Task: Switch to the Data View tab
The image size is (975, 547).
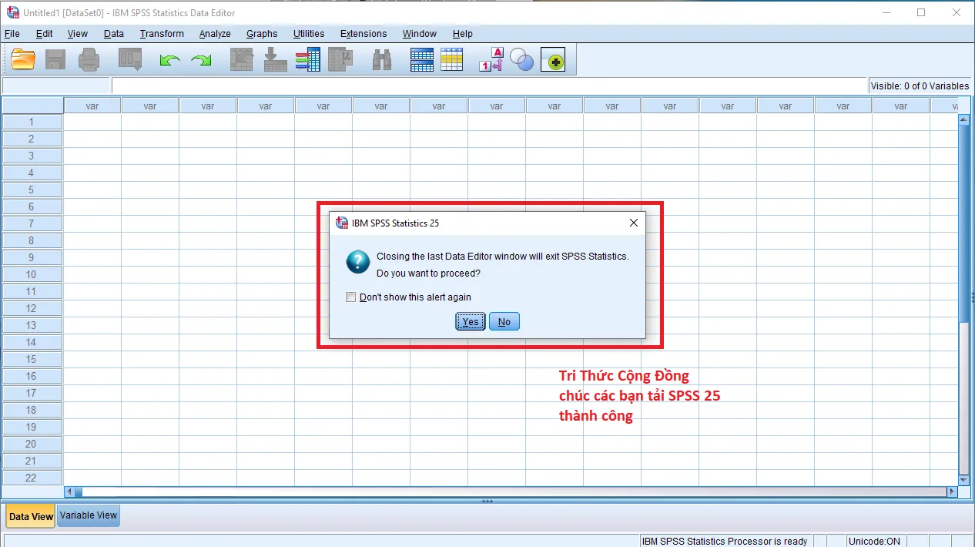Action: [x=29, y=515]
